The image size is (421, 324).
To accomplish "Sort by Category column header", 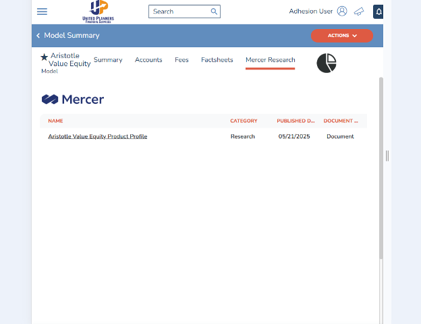I will pyautogui.click(x=244, y=121).
